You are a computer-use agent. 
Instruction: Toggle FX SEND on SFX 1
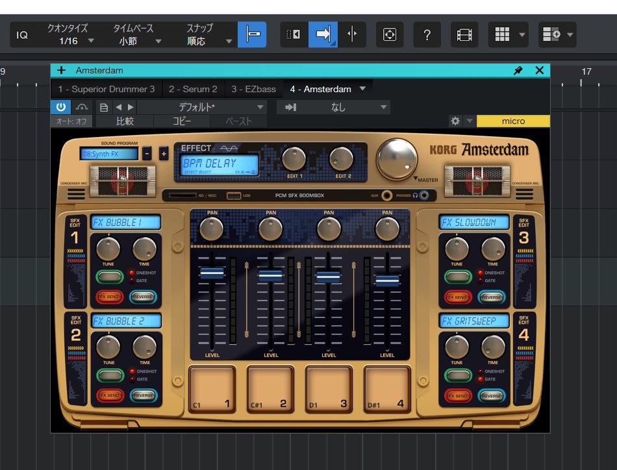(x=110, y=297)
